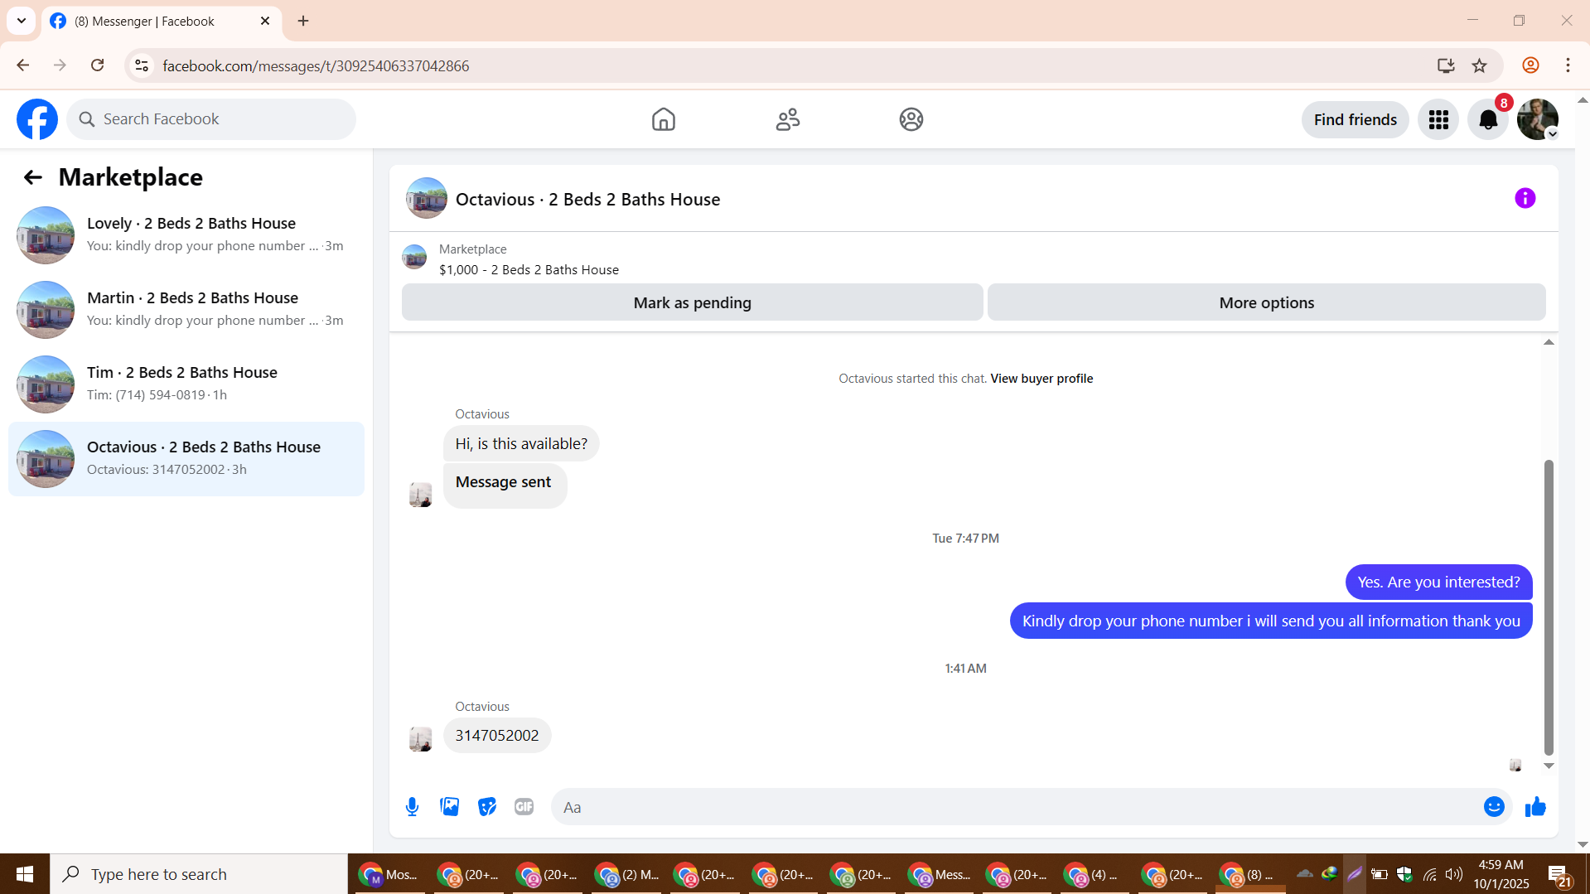Go back to the previous browser page
The image size is (1590, 894).
pyautogui.click(x=22, y=65)
